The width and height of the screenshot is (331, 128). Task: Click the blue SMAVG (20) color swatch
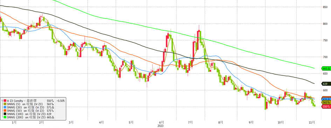pos(5,107)
